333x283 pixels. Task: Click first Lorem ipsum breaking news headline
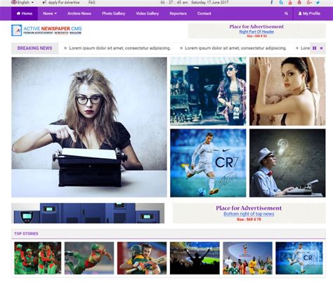point(119,48)
